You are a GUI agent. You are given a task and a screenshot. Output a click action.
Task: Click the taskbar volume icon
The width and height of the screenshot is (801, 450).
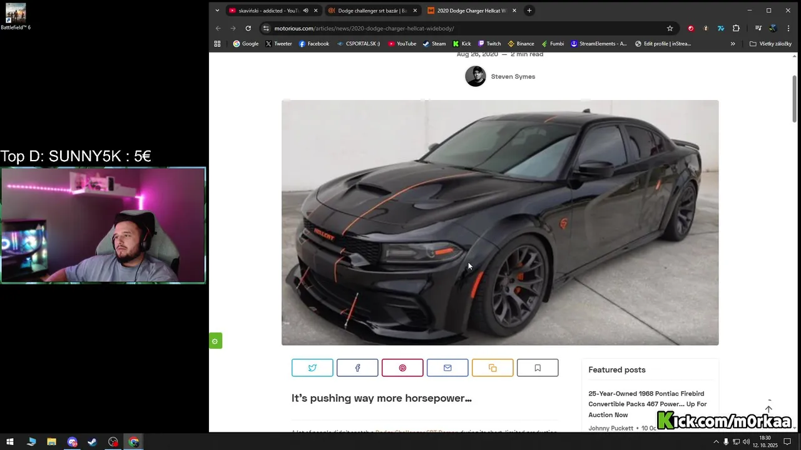(x=746, y=442)
